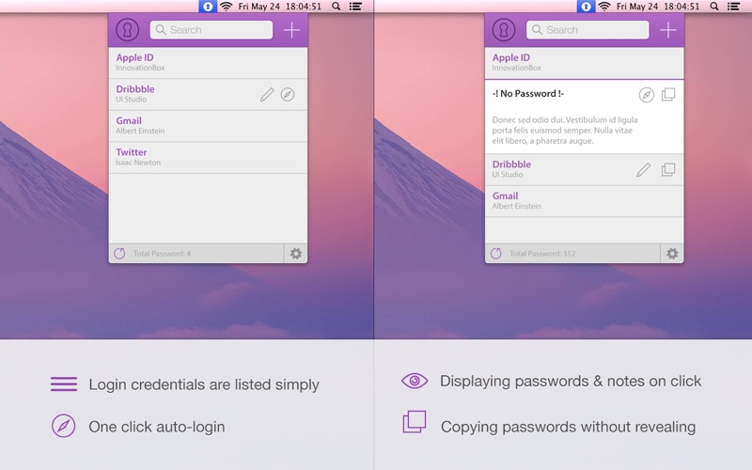
Task: Select the Twitter Isaac Newton entry
Action: pyautogui.click(x=208, y=157)
